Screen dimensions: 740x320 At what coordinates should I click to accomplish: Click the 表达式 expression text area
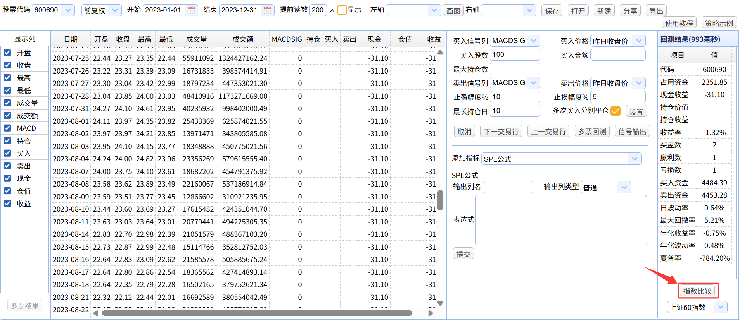560,220
